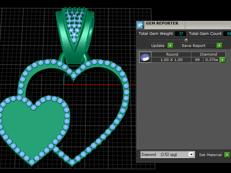Select the Round shape cell
This screenshot has width=231, height=173.
tap(171, 54)
